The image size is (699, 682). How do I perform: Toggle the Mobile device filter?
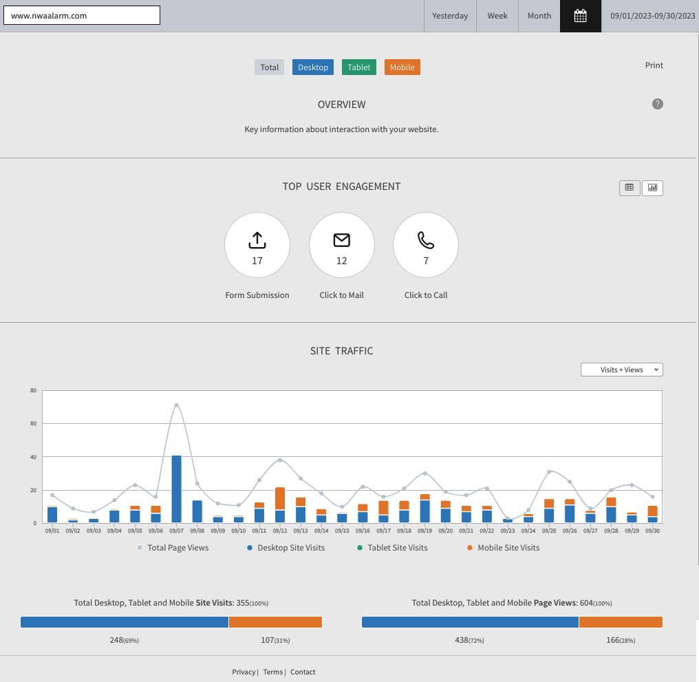402,67
